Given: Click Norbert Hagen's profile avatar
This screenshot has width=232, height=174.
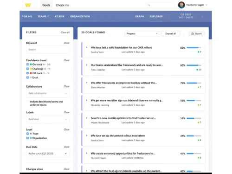Looking at the screenshot, I should point(181,5).
